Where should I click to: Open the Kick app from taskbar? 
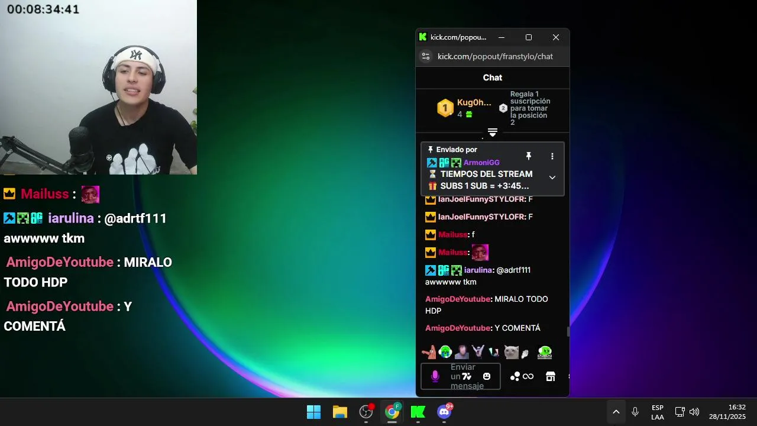[418, 412]
